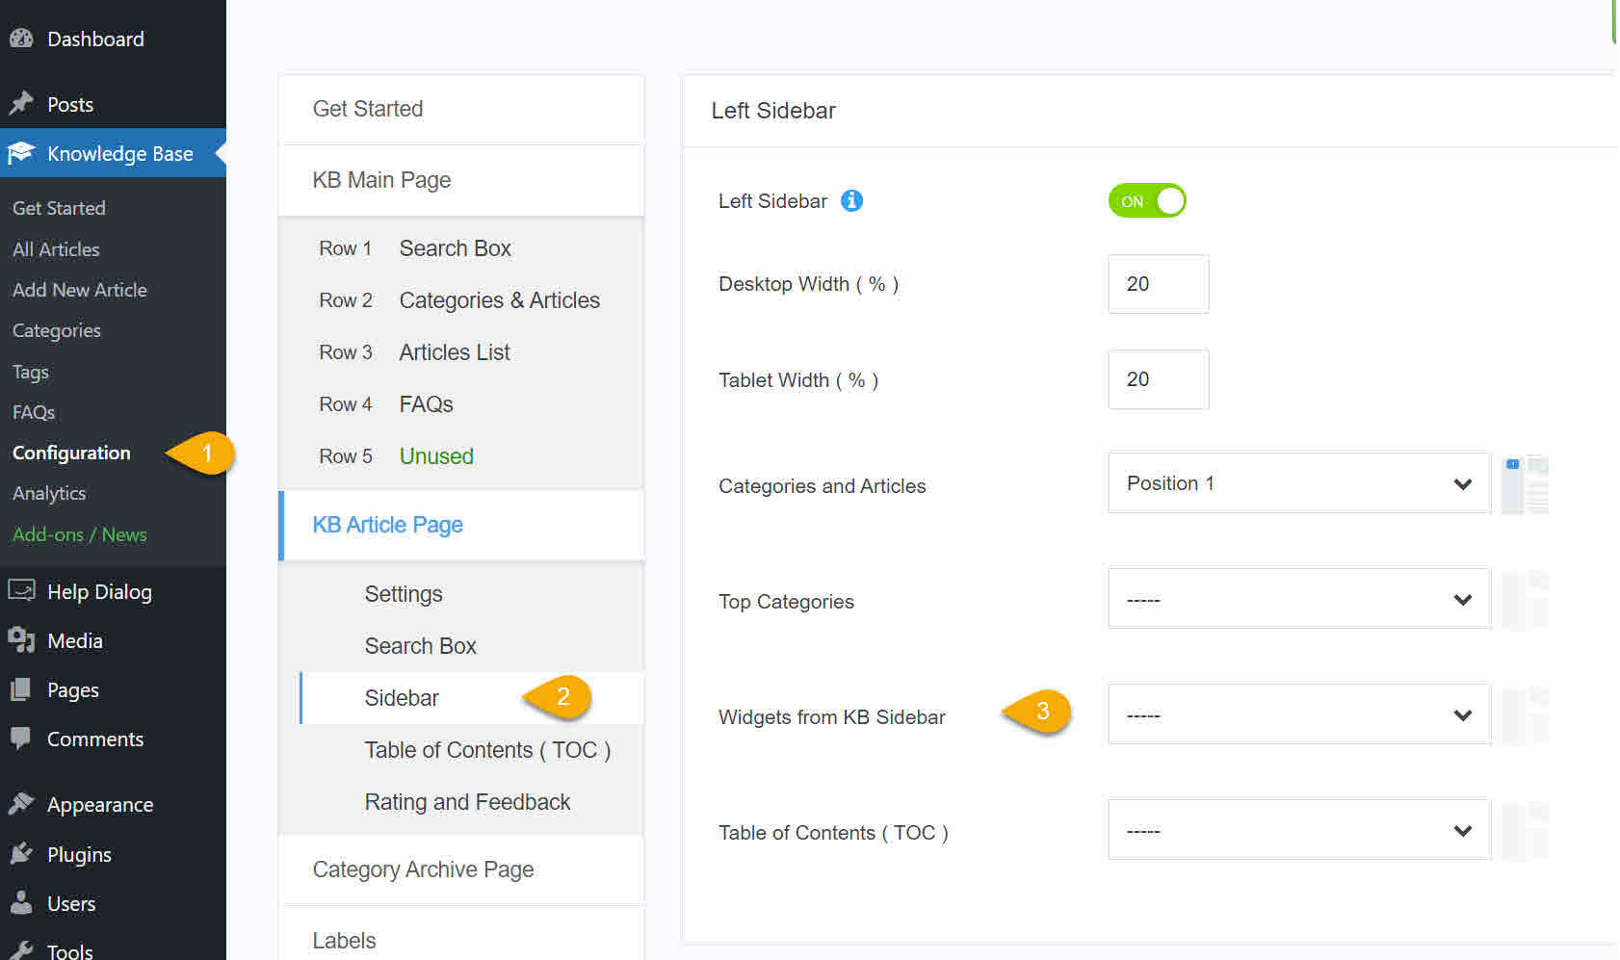The image size is (1620, 960).
Task: Select the Category Archive Page section
Action: point(423,869)
